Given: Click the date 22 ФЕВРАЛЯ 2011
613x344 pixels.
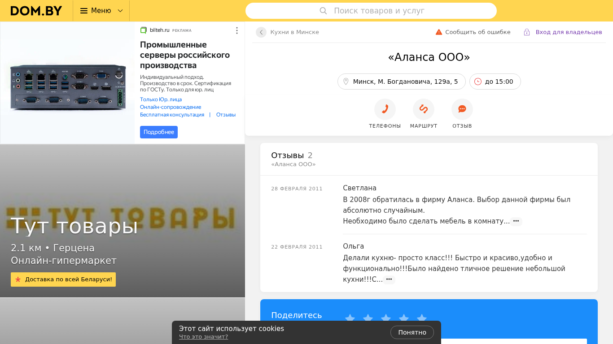Looking at the screenshot, I should pos(297,247).
